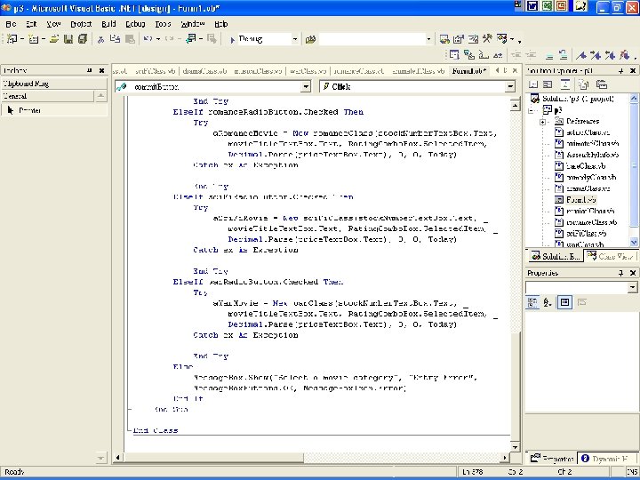Click the Cut scissors icon in toolbar
The width and height of the screenshot is (640, 480).
click(101, 39)
